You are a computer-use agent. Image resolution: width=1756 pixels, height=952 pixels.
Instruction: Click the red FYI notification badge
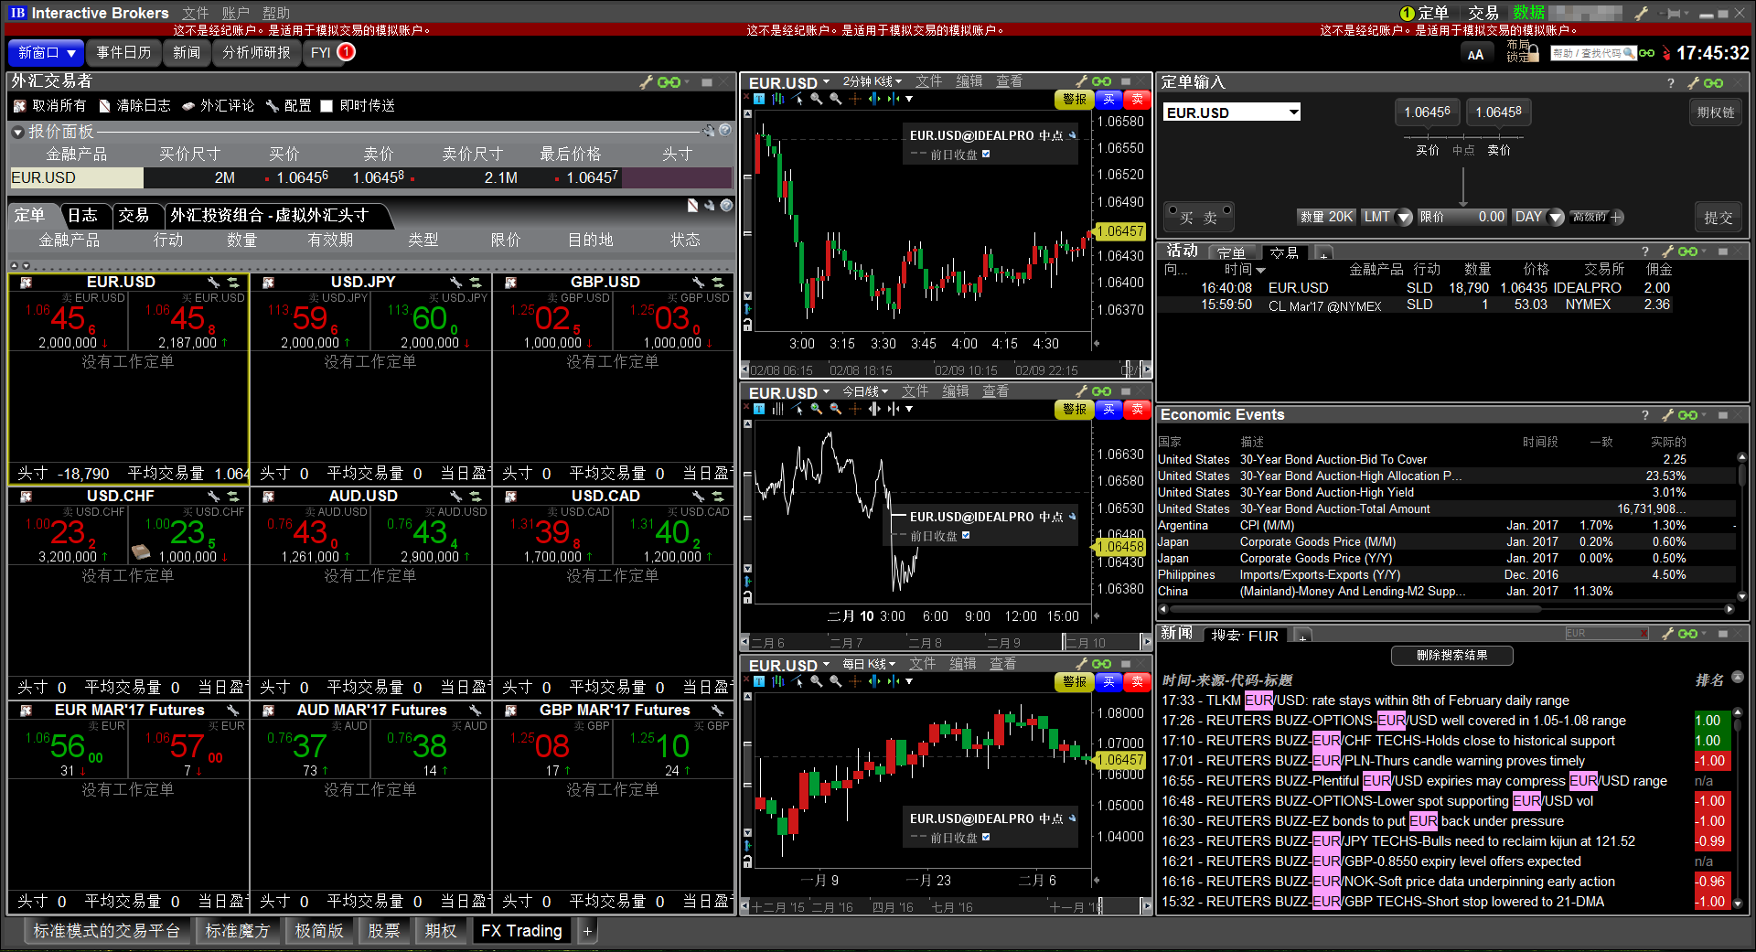click(x=346, y=52)
